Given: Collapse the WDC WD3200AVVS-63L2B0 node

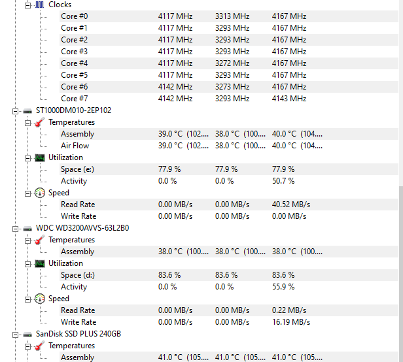Looking at the screenshot, I should coord(16,229).
